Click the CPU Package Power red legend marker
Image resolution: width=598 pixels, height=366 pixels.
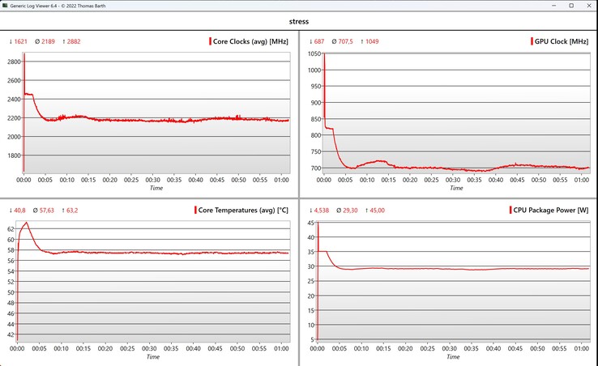[x=510, y=211]
